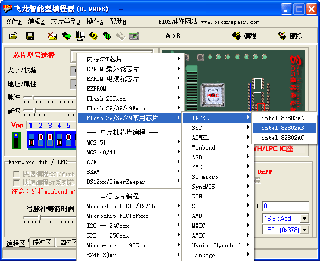Screen dimensions: 320x261
Task: Open the 芯片类型D menu
Action: click(x=66, y=22)
